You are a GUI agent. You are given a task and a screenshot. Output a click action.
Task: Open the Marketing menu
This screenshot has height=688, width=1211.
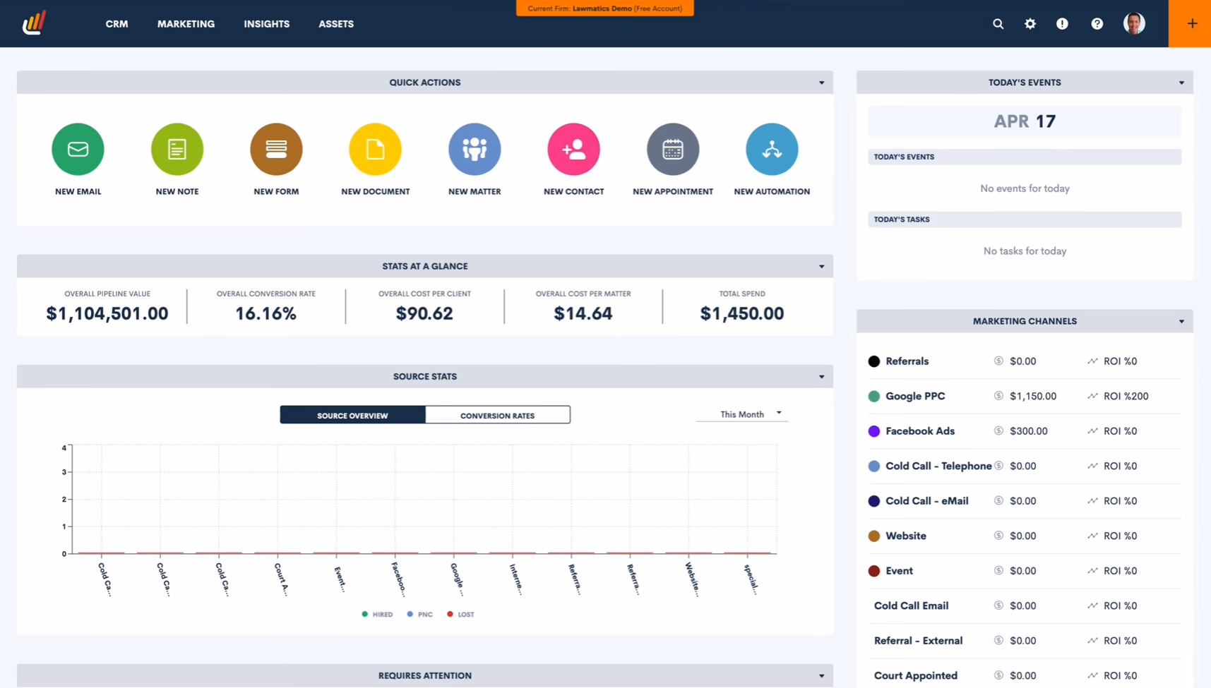(x=186, y=23)
